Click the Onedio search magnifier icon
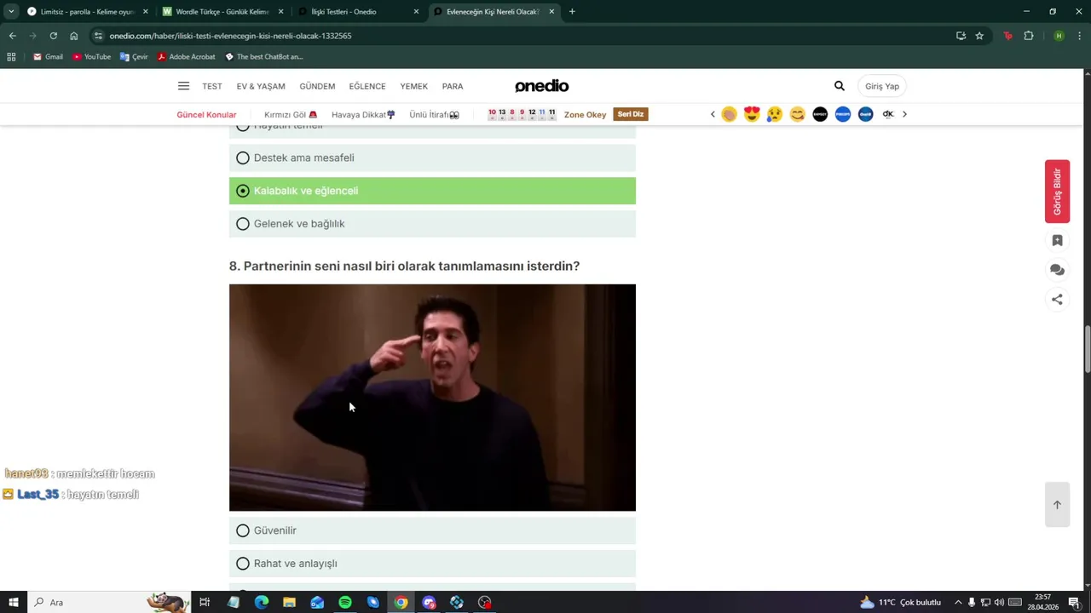 (840, 86)
